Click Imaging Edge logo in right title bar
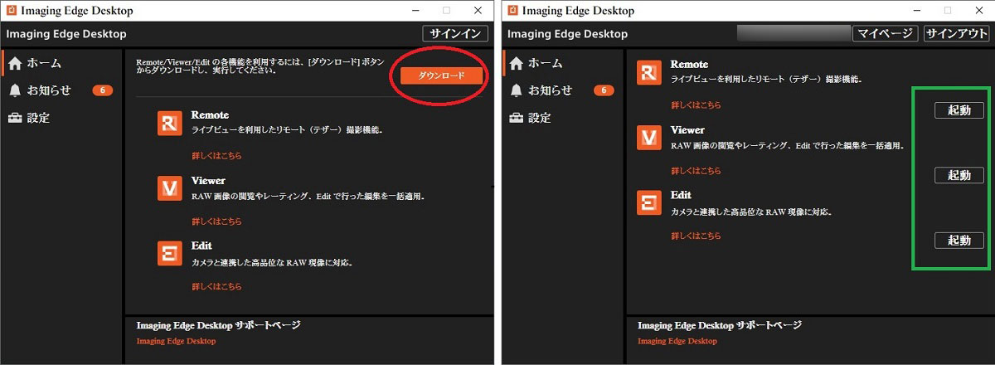 [512, 11]
